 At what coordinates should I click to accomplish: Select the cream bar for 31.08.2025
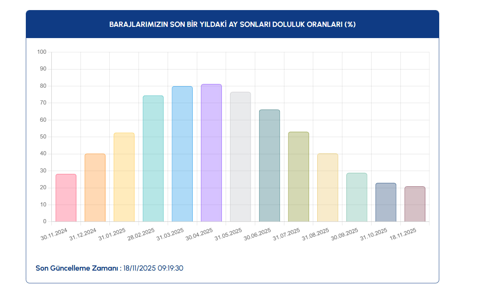click(x=328, y=188)
